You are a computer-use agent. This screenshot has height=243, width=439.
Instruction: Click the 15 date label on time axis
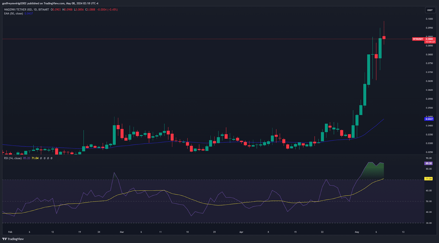pyautogui.click(x=295, y=232)
